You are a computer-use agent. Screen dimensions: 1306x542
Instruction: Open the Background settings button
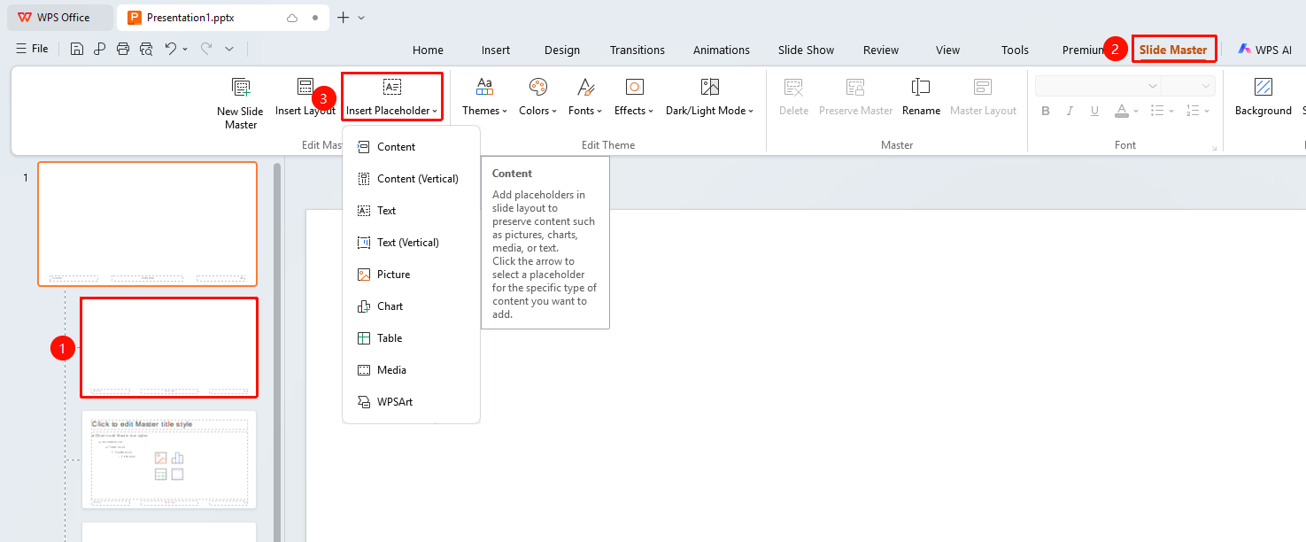point(1263,97)
